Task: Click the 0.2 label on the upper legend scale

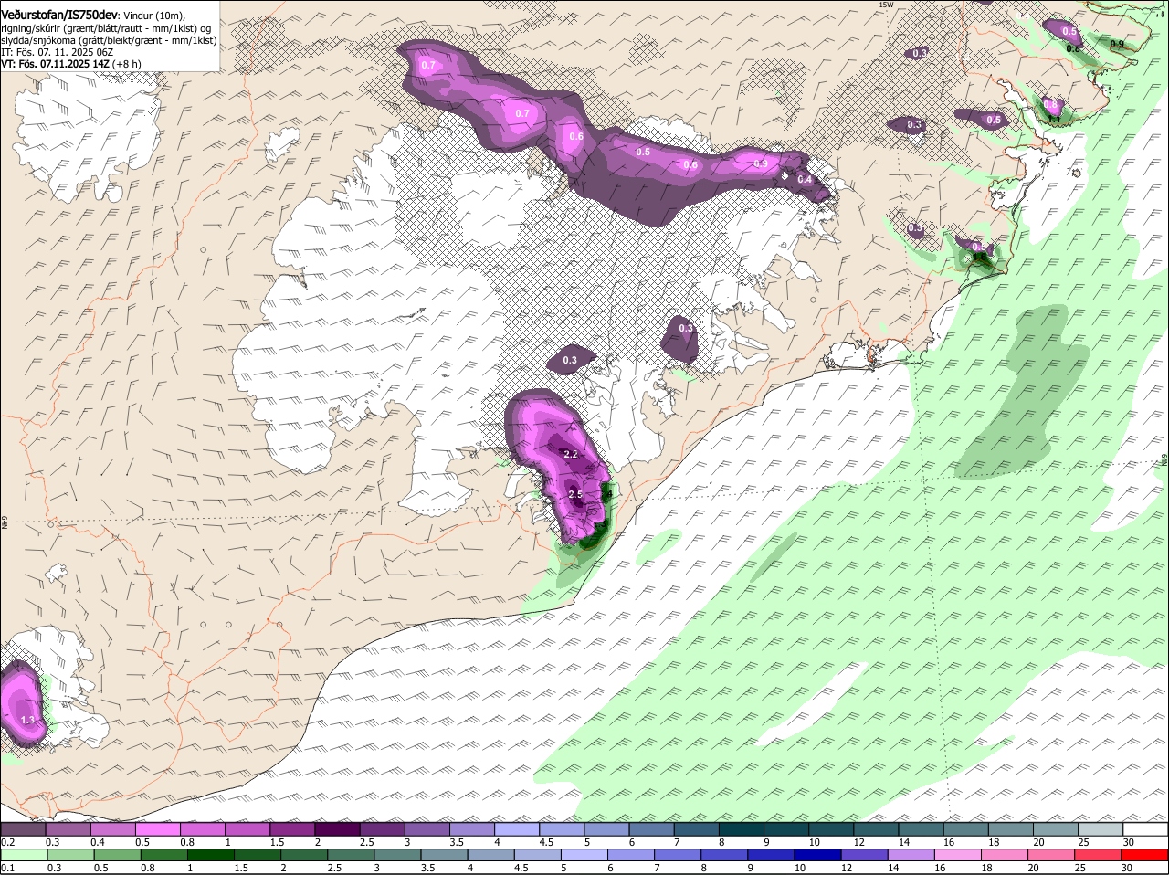Action: coord(7,842)
